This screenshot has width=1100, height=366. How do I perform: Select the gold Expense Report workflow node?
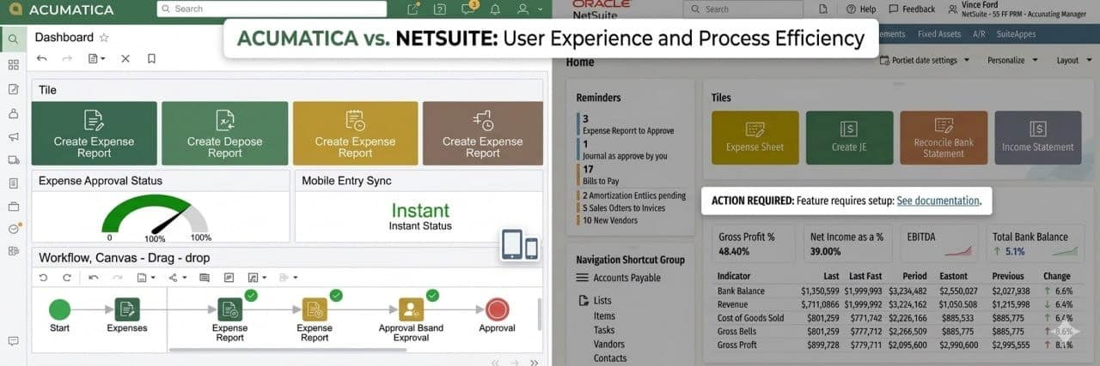coord(315,309)
